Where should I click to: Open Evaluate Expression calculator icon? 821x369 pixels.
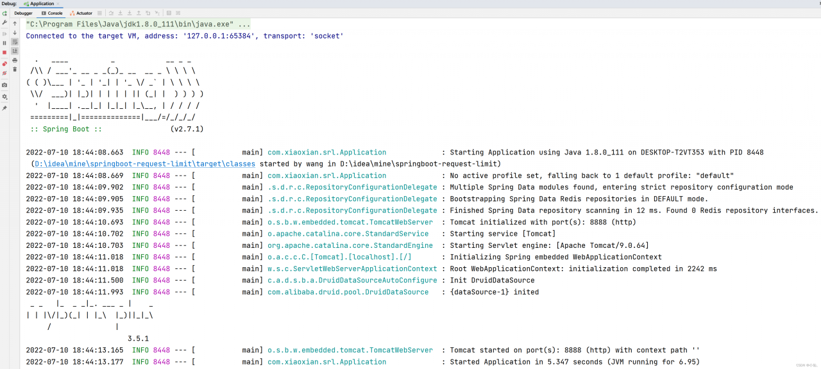(x=169, y=13)
